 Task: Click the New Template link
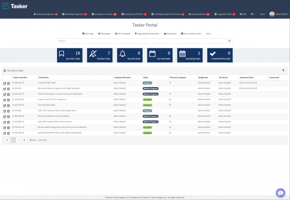(x=123, y=33)
